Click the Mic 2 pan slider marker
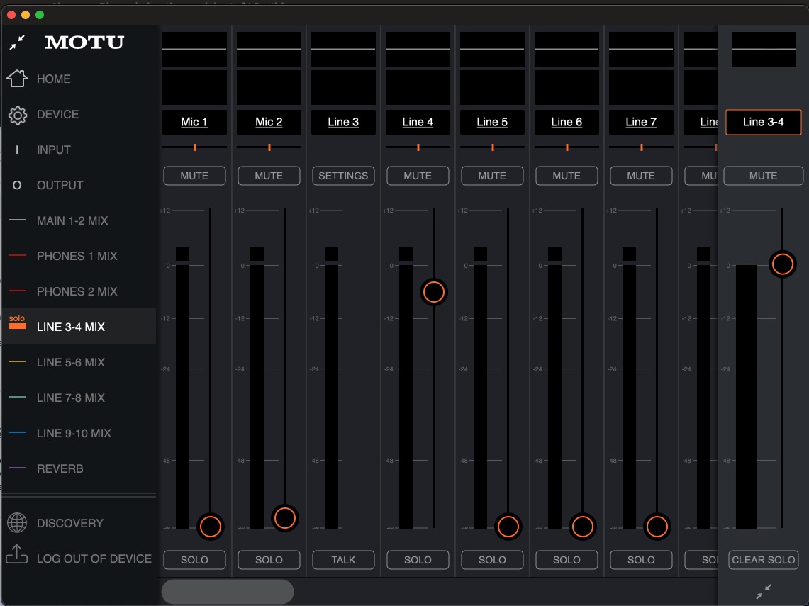809x606 pixels. (x=269, y=147)
